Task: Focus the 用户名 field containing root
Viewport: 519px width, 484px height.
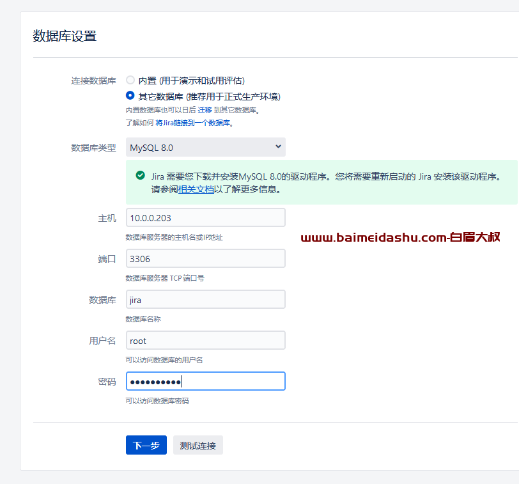Action: 206,340
